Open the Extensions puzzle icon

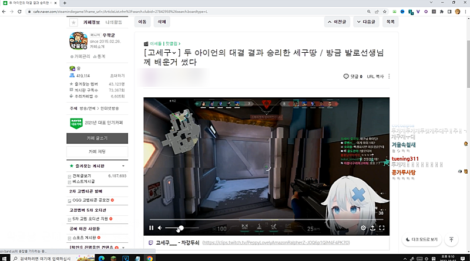click(442, 12)
